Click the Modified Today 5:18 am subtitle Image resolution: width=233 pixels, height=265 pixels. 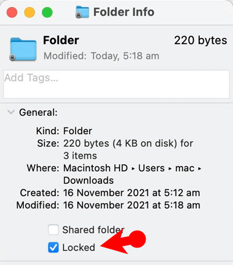pyautogui.click(x=101, y=56)
